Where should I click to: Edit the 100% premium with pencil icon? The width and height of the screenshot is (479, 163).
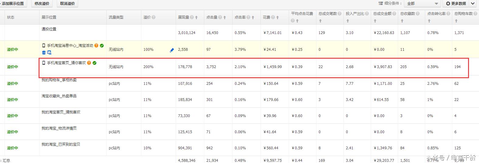click(x=172, y=50)
